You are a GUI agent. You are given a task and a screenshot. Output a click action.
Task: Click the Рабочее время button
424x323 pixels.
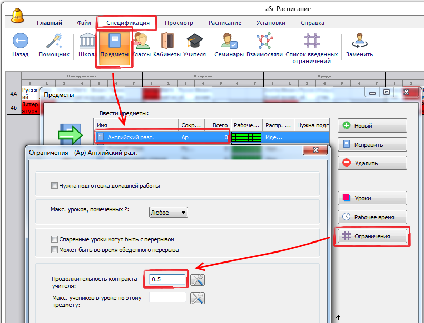point(372,217)
